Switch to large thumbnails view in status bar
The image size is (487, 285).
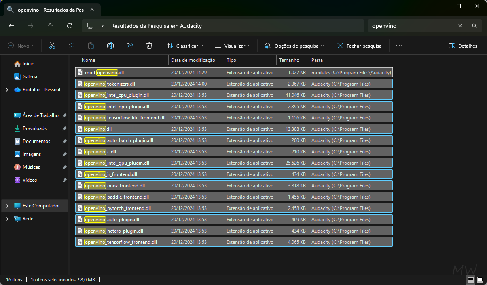tap(480, 280)
